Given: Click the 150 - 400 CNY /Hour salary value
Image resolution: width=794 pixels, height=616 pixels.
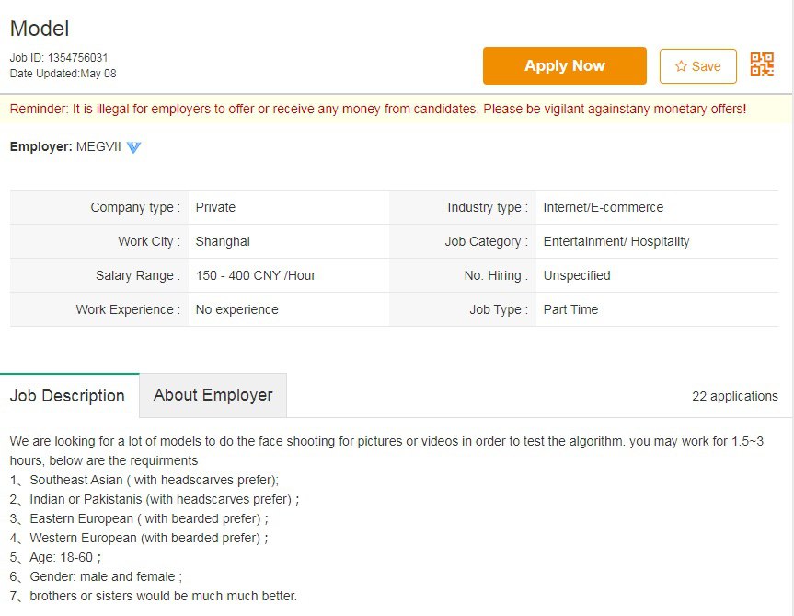Looking at the screenshot, I should (x=256, y=275).
